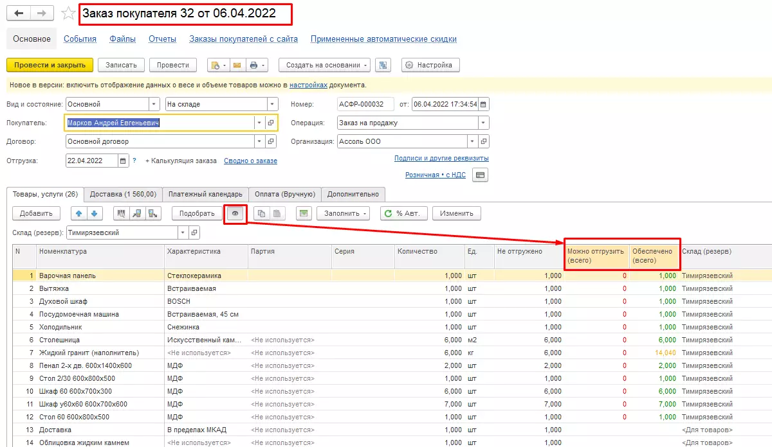Image resolution: width=772 pixels, height=447 pixels.
Task: Move row up with blue arrow
Action: pyautogui.click(x=79, y=214)
